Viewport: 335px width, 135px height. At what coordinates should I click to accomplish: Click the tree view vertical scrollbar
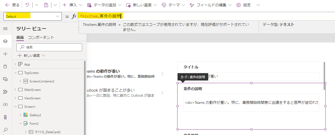(x=85, y=98)
